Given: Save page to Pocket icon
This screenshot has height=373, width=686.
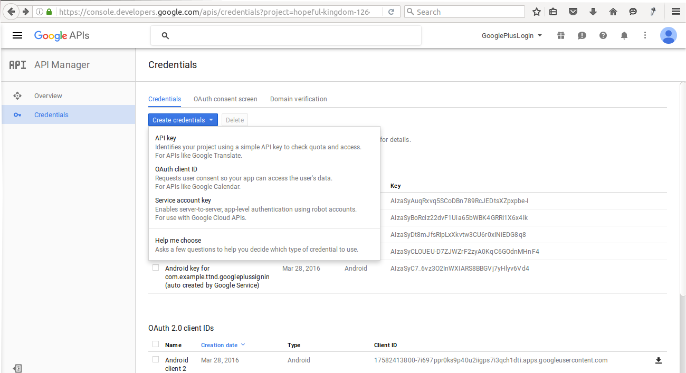Looking at the screenshot, I should [x=573, y=12].
